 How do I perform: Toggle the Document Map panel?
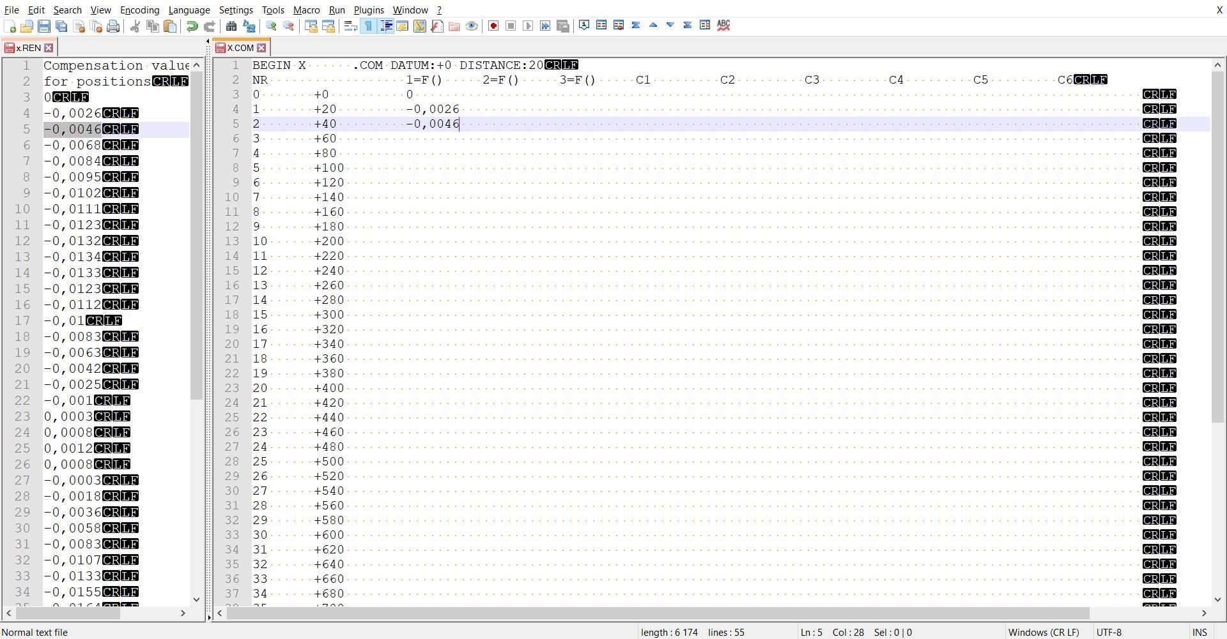[x=420, y=26]
